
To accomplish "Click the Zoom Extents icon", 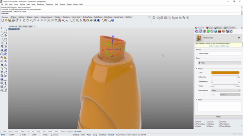I will 49,20.
